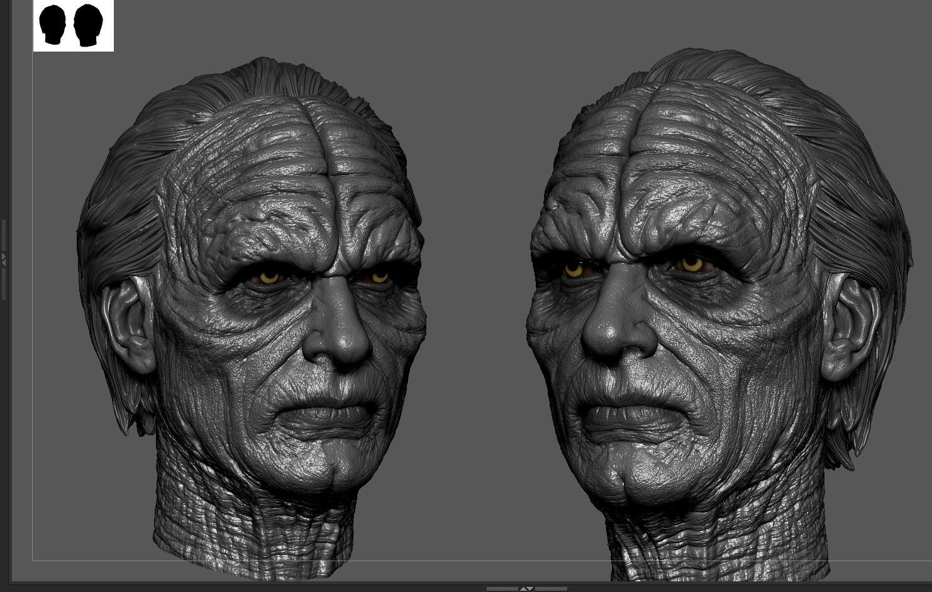Click the silhouette thumbnail preview of the heads
Screen dimensions: 932x592
click(74, 26)
